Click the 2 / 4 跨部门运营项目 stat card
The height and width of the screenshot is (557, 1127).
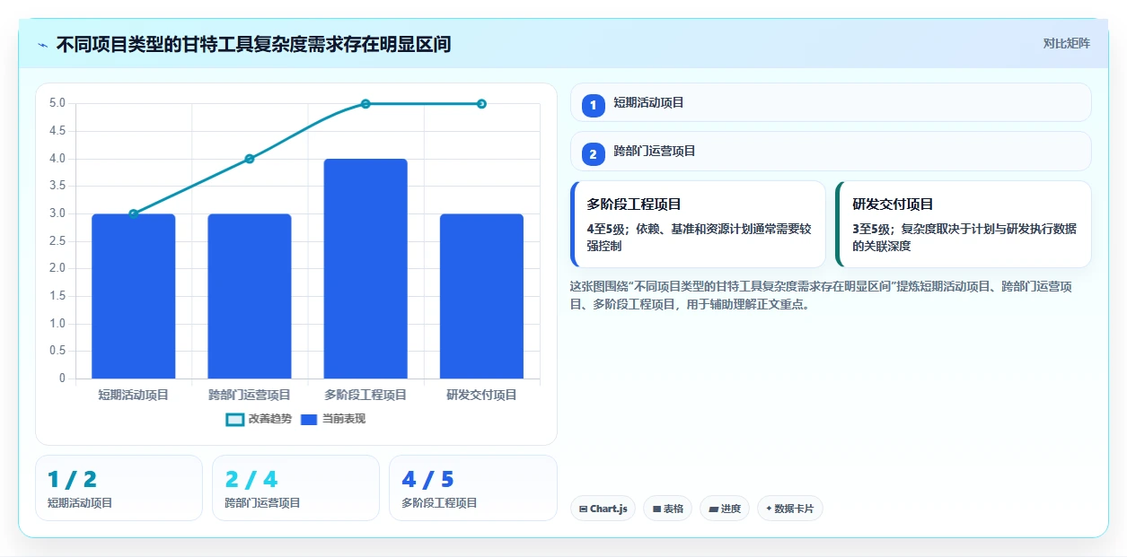295,488
